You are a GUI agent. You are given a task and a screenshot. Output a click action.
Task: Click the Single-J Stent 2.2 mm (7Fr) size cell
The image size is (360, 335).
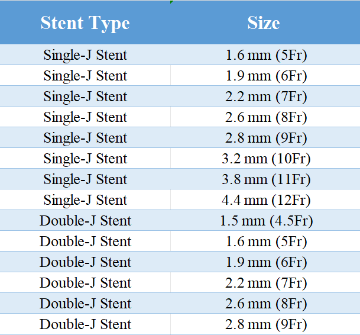pyautogui.click(x=265, y=96)
